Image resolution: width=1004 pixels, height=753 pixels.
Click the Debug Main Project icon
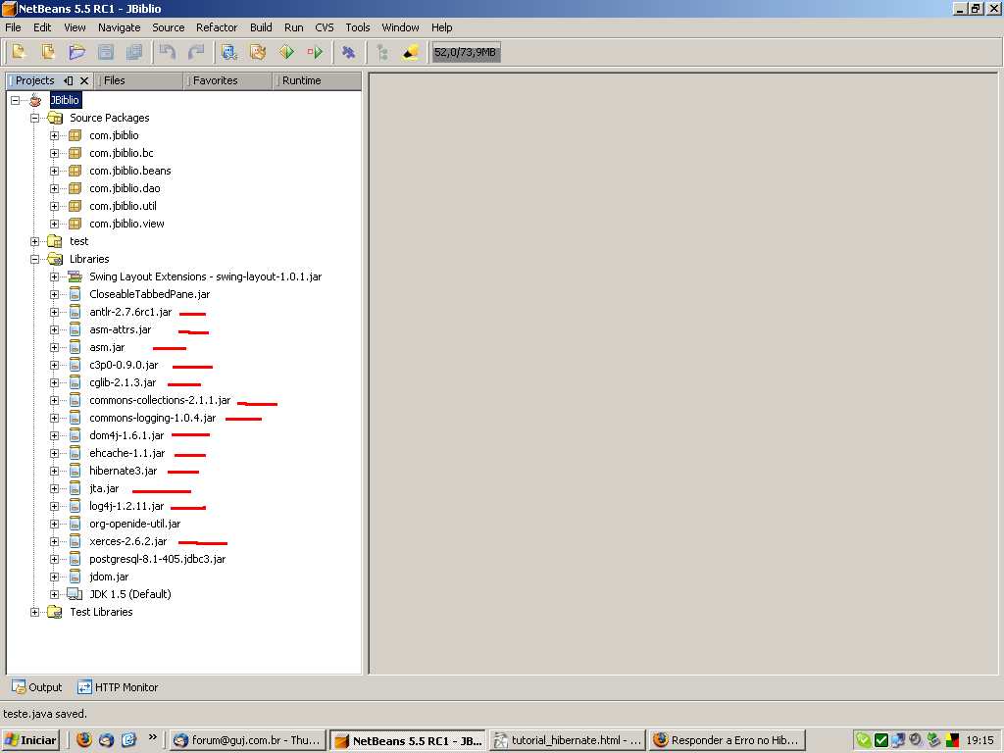tap(315, 52)
